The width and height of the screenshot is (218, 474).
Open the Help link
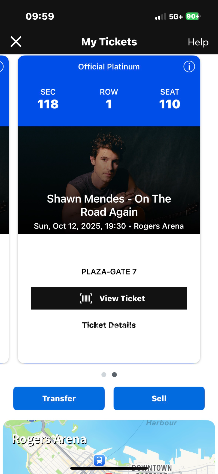198,42
